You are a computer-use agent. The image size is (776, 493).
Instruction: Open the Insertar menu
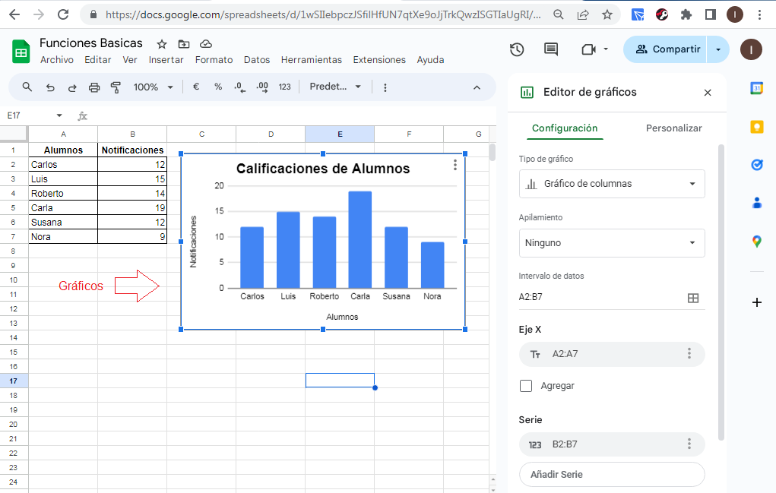point(166,60)
